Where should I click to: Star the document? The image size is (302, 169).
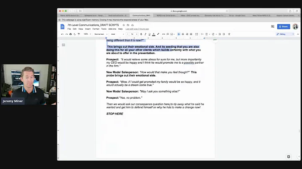pyautogui.click(x=124, y=25)
